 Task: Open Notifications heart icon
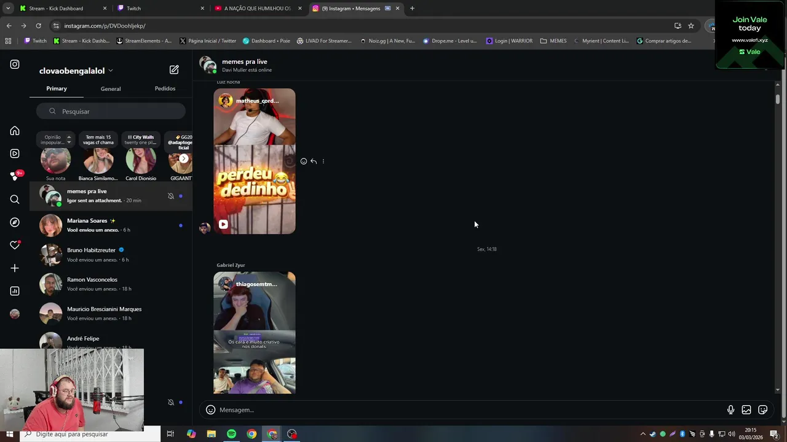point(15,245)
